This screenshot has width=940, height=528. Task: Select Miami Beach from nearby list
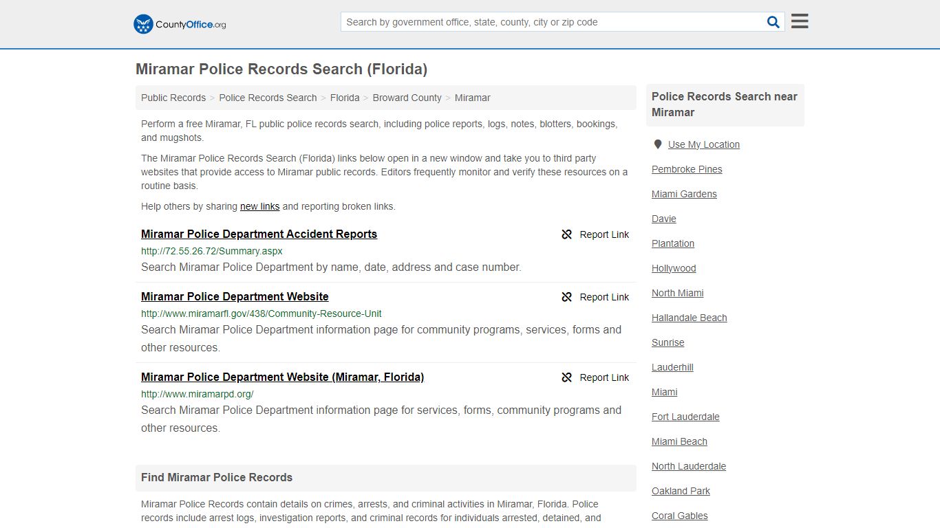pyautogui.click(x=679, y=441)
